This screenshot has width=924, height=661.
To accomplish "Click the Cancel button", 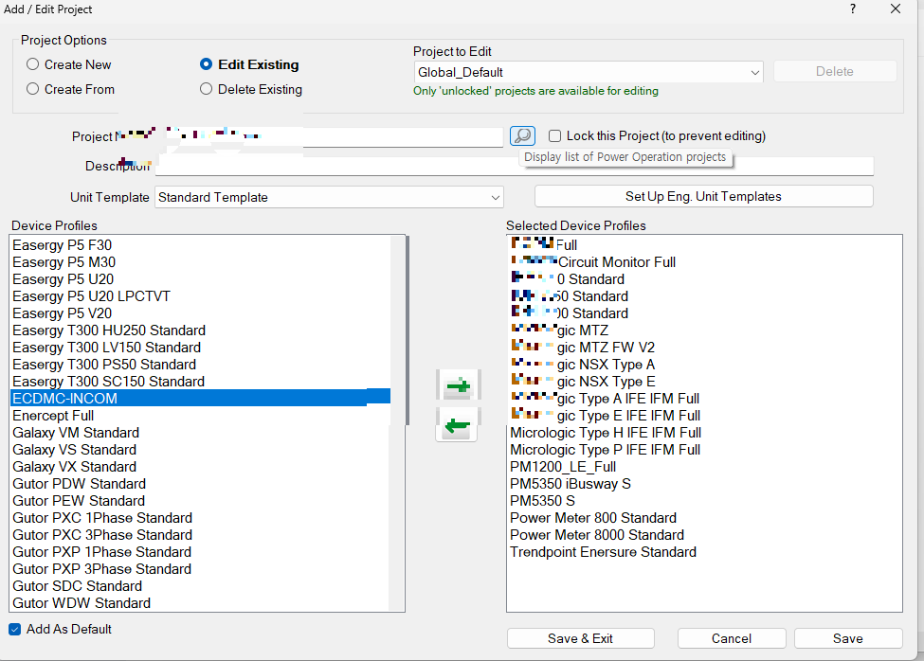I will [732, 638].
